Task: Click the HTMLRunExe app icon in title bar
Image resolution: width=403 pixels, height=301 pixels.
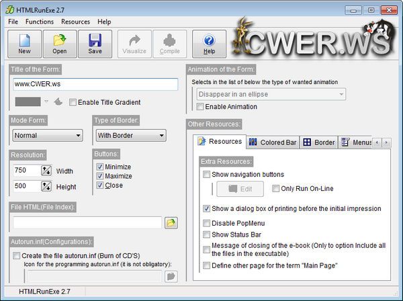Action: click(10, 10)
